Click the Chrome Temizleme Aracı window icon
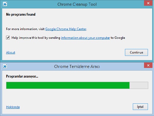154x116 pixels. 5,66
